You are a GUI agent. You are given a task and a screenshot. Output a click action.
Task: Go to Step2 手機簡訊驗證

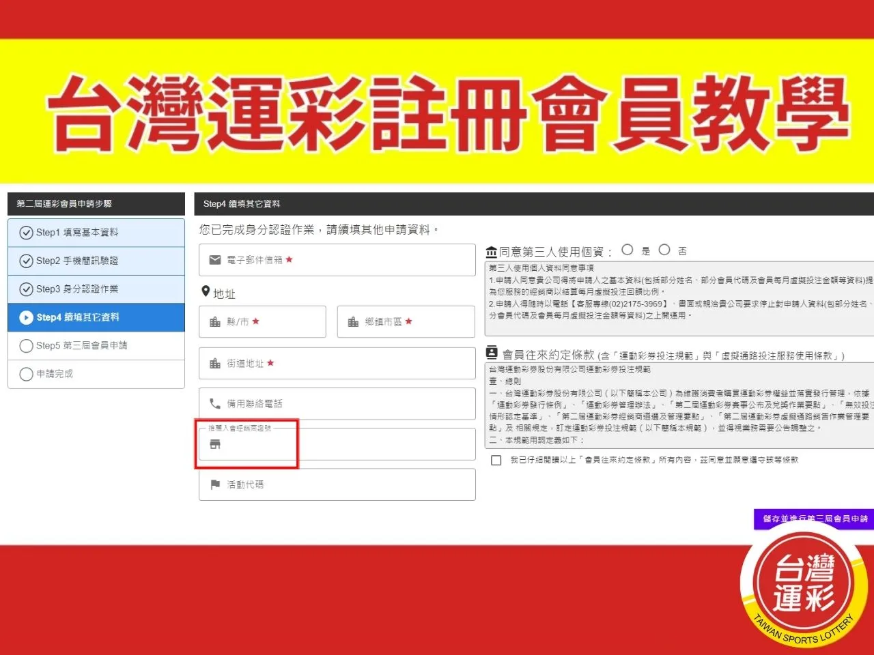[x=96, y=261]
